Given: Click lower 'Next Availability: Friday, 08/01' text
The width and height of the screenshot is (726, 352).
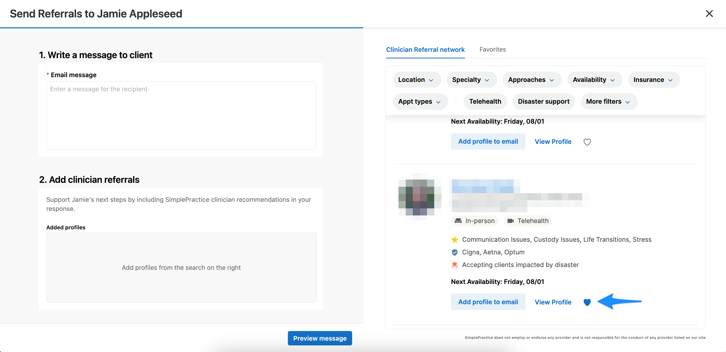Looking at the screenshot, I should point(497,281).
